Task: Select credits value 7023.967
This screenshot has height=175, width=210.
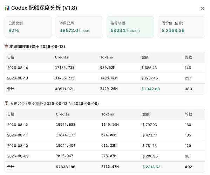Action: 65,156
